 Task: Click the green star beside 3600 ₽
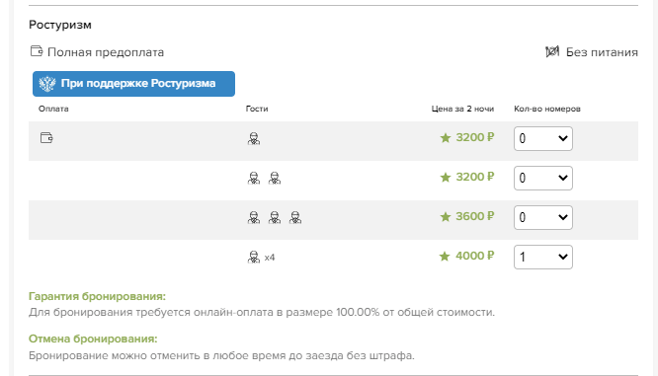click(x=446, y=216)
